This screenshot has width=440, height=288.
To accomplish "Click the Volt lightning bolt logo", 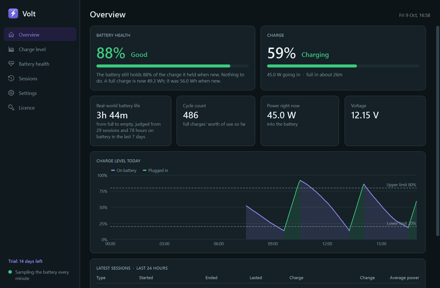I will [x=13, y=14].
